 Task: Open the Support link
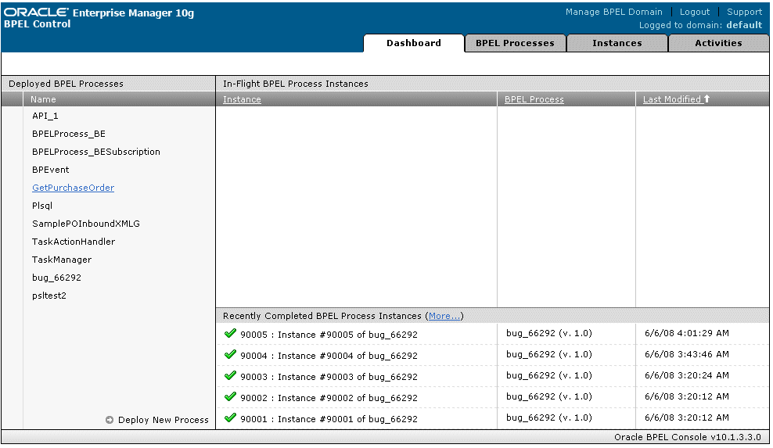click(x=744, y=12)
